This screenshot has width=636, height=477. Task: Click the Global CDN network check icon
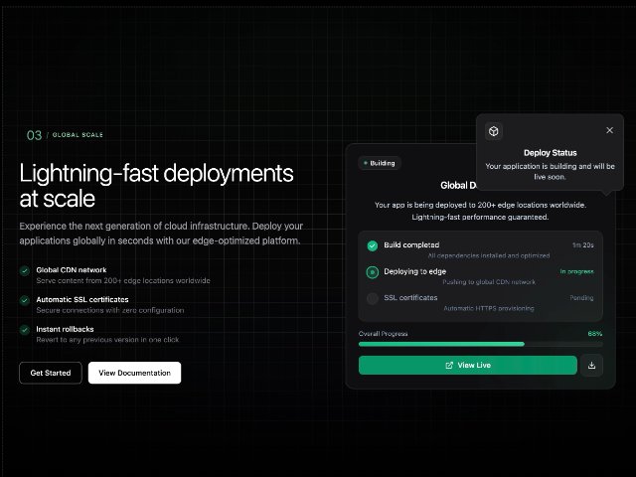[x=25, y=270]
